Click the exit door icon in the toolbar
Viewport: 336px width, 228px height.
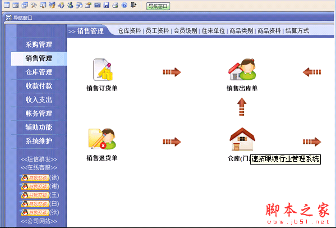(x=134, y=5)
